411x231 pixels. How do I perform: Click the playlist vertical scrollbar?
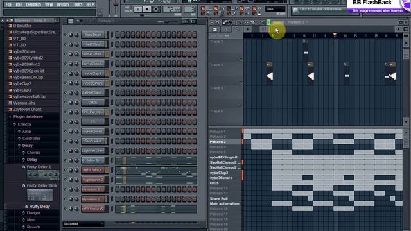coord(406,54)
